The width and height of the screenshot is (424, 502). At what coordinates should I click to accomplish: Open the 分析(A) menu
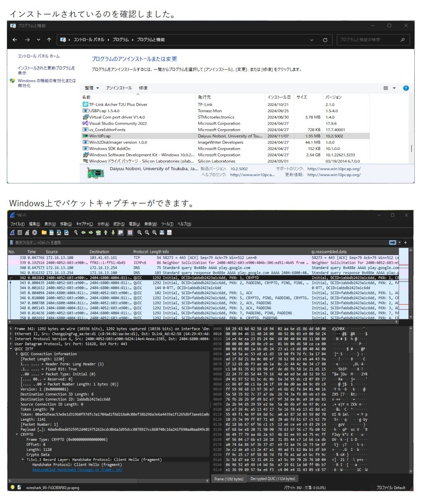tap(103, 224)
